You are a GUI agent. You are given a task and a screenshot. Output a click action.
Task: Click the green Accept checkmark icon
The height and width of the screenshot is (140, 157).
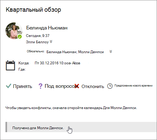8,86
